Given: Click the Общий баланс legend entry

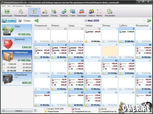Looking at the screenshot, I should pos(52,112).
